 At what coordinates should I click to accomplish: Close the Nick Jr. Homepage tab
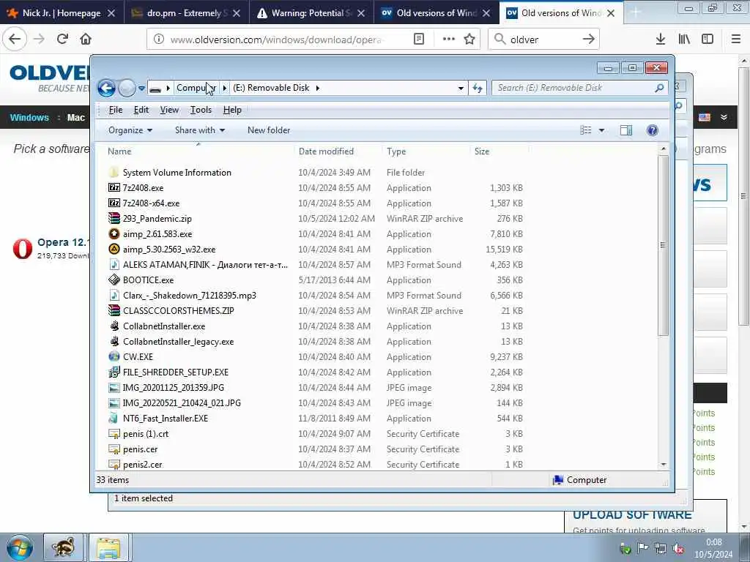tap(111, 13)
